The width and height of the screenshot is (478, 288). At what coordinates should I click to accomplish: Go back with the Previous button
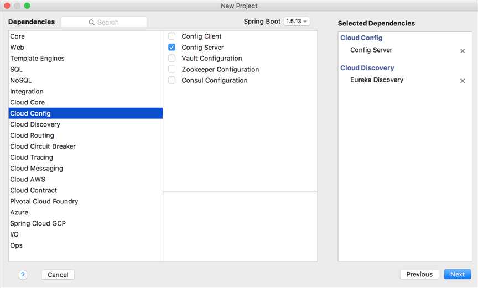pyautogui.click(x=419, y=275)
